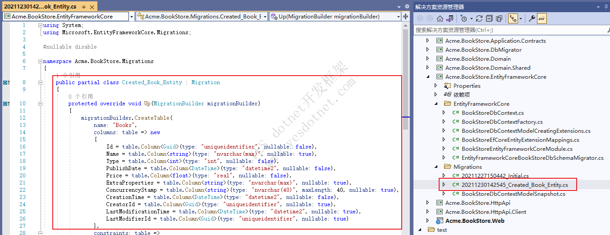The width and height of the screenshot is (610, 235).
Task: Toggle auto-hide pin for Solution Explorer panel
Action: pyautogui.click(x=598, y=7)
